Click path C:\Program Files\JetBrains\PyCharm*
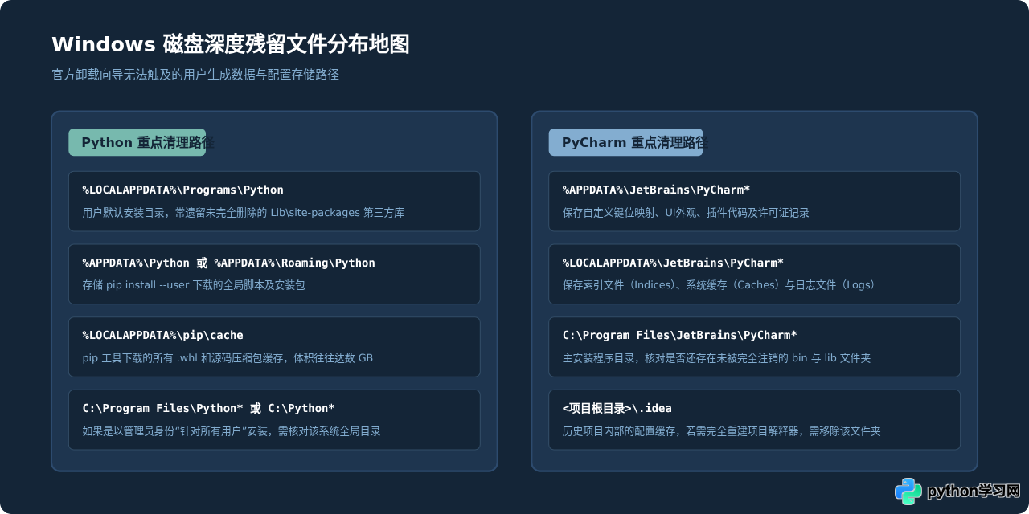The image size is (1029, 514). click(x=679, y=335)
